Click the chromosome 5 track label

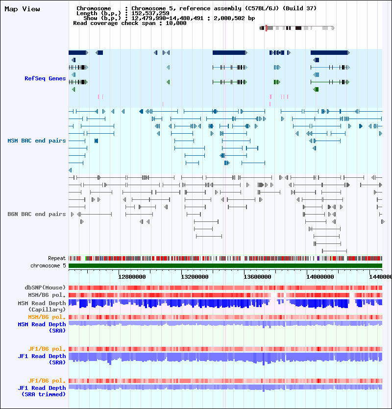[49, 265]
